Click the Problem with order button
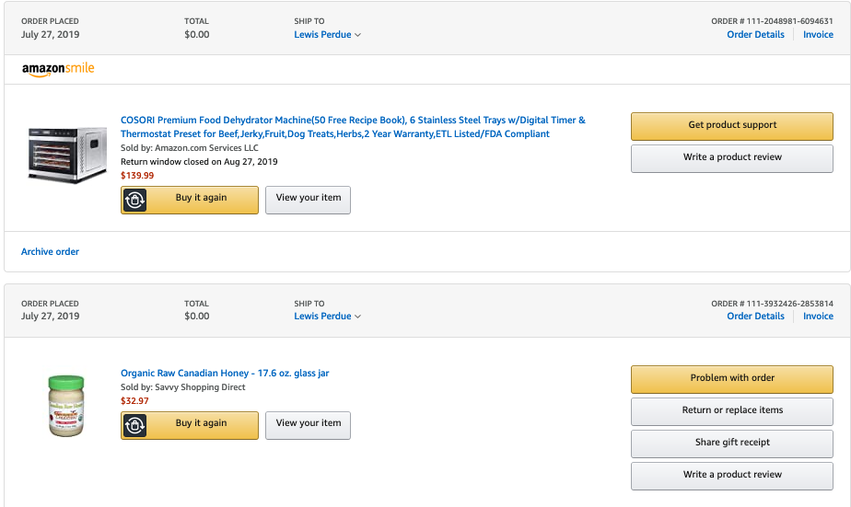 coord(731,379)
